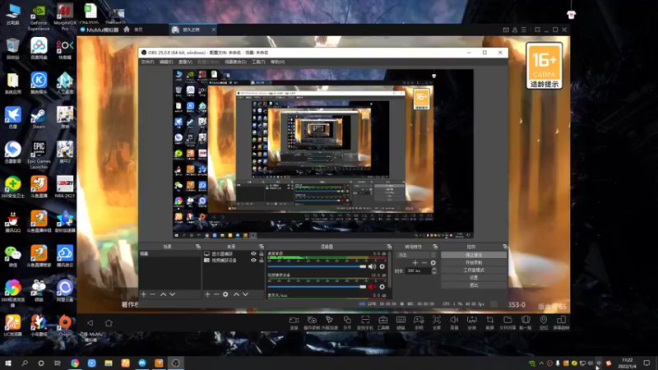Viewport: 658px width, 370px height.
Task: Move the scene down in OBS Scenes panel
Action: coord(173,294)
